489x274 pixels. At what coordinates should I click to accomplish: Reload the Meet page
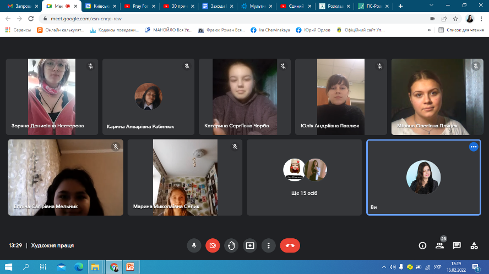click(31, 19)
